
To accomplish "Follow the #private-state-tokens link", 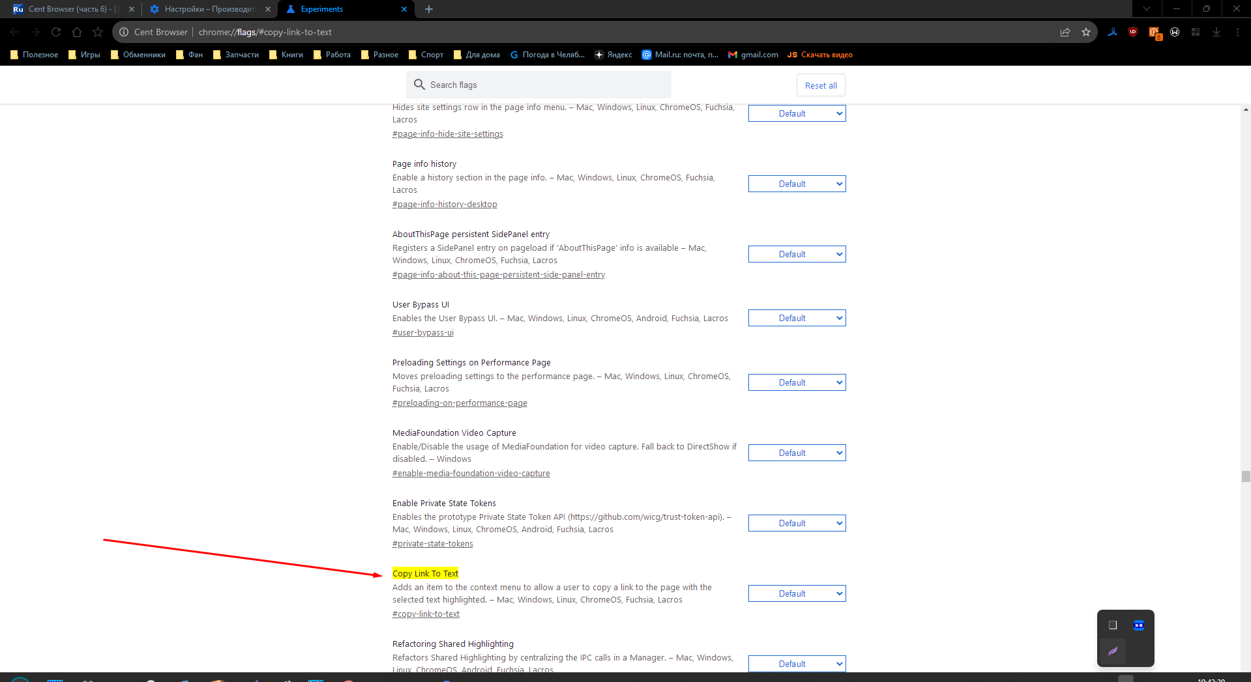I will [433, 544].
